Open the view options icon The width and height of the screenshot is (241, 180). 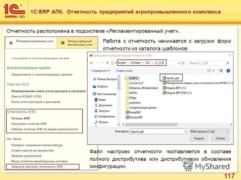pos(209,70)
